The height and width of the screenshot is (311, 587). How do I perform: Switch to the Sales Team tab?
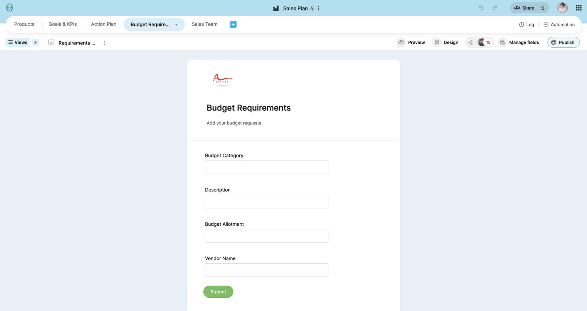point(204,24)
